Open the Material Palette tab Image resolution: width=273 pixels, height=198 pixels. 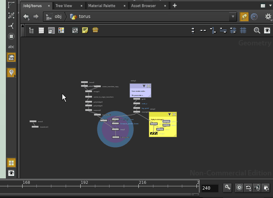[x=101, y=6]
